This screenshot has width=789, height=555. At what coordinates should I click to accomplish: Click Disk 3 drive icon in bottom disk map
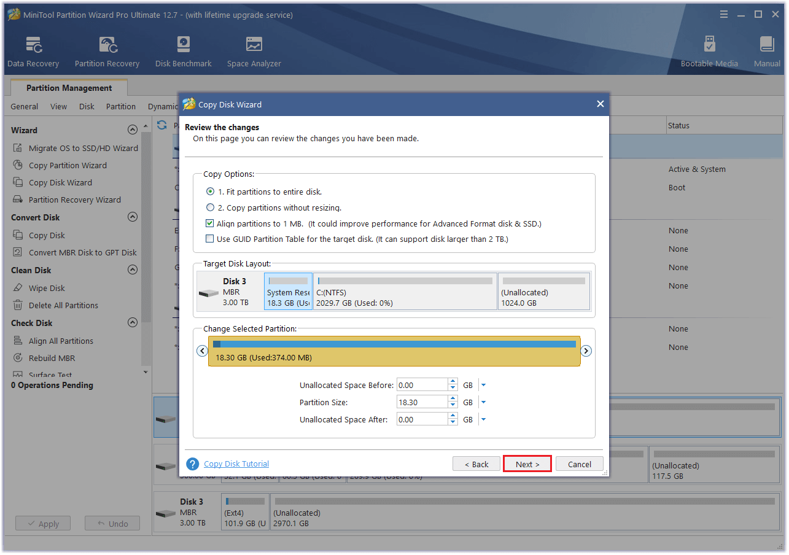tap(166, 513)
